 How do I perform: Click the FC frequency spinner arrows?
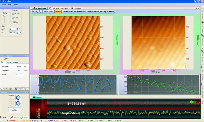[17, 33]
